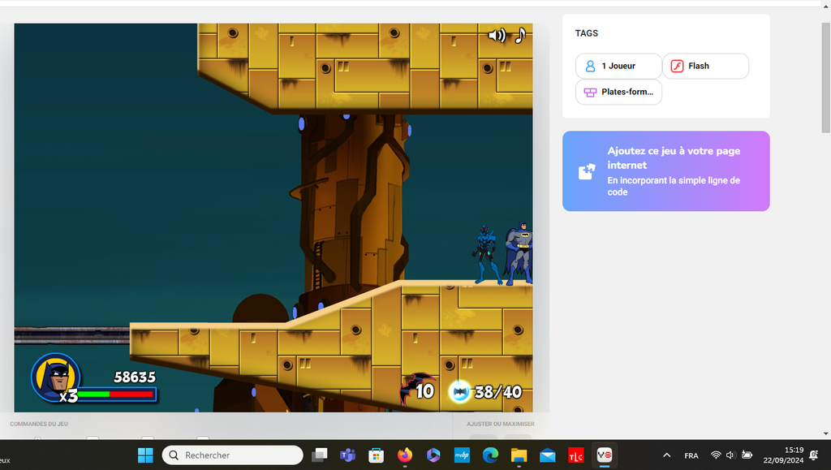Open the Plates-formes tag
831x470 pixels.
pyautogui.click(x=618, y=92)
